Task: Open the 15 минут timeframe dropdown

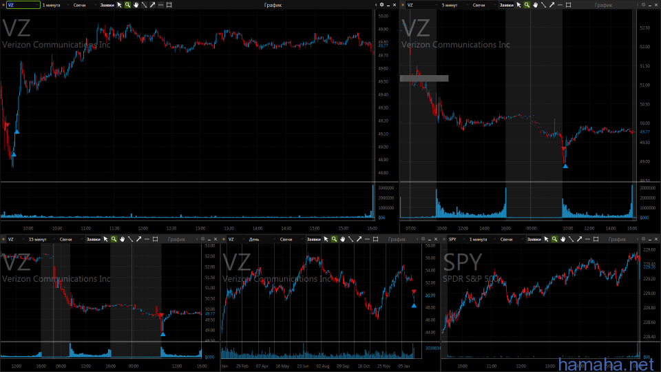Action: coord(41,239)
